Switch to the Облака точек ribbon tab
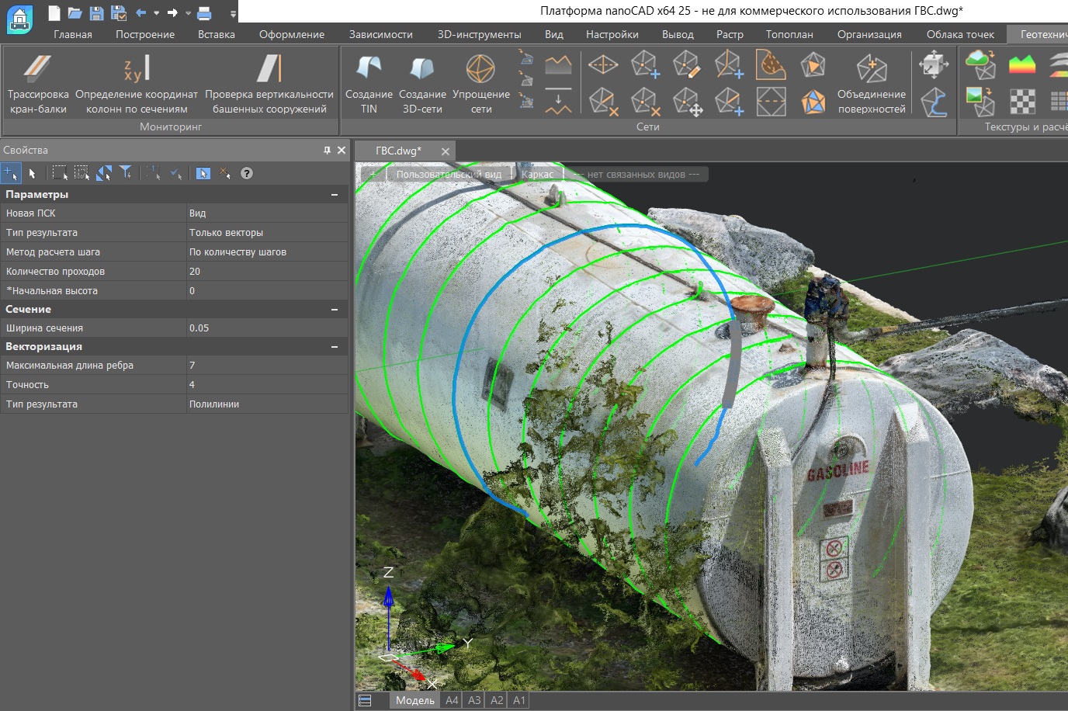The width and height of the screenshot is (1068, 711). pos(960,34)
